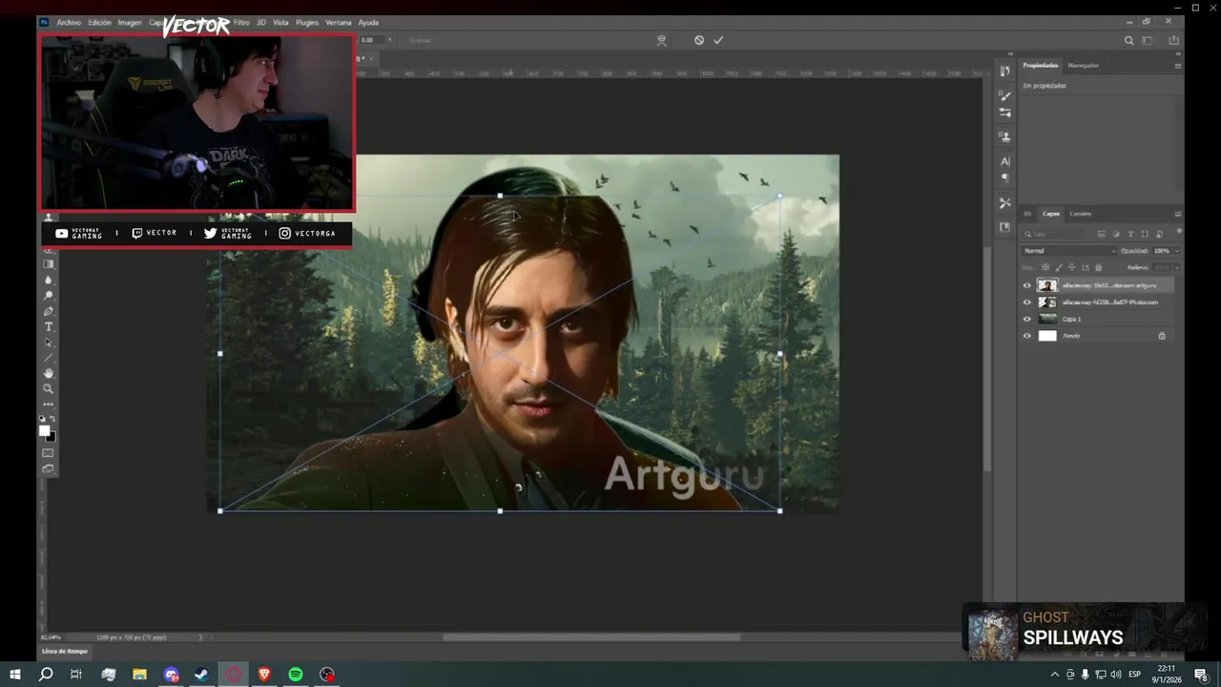Open the Ayuda menu
1221x687 pixels.
click(368, 22)
